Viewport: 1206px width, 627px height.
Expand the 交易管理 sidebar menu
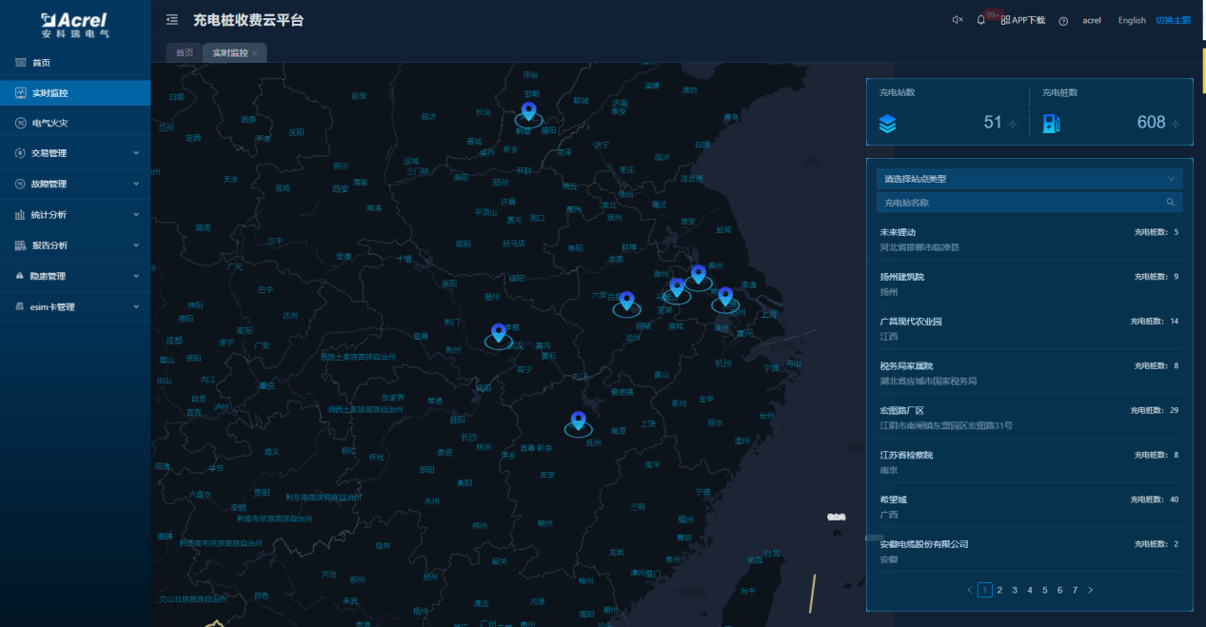point(75,153)
